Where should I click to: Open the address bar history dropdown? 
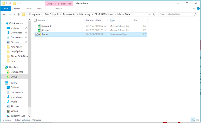point(150,15)
